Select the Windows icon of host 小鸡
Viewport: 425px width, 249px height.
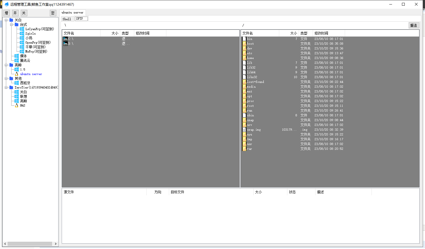tap(22, 38)
